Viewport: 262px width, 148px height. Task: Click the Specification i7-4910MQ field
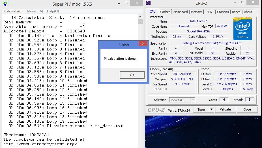pyautogui.click(x=212, y=43)
